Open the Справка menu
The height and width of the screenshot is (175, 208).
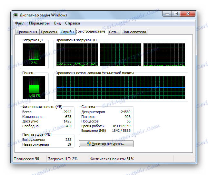coord(73,23)
